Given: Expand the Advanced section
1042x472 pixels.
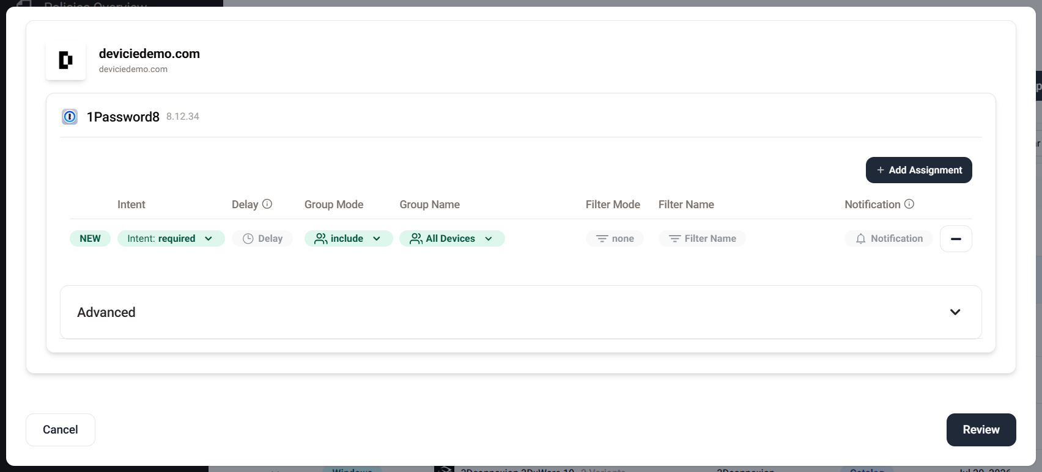Looking at the screenshot, I should coord(521,312).
